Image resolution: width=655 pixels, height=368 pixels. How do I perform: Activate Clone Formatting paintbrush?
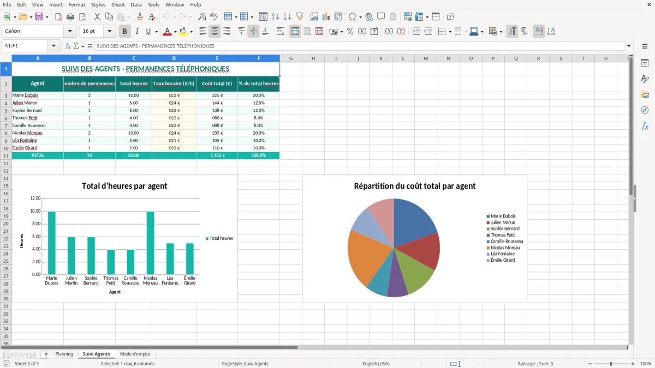click(140, 17)
